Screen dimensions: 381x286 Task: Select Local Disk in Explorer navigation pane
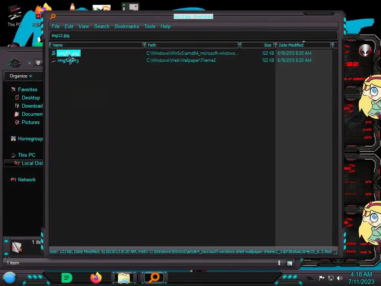tap(32, 163)
